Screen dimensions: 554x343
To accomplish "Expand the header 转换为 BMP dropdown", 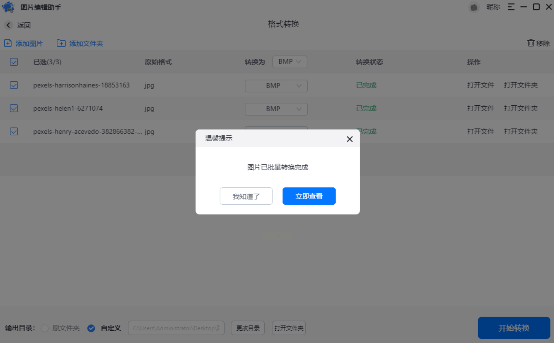I will click(289, 62).
